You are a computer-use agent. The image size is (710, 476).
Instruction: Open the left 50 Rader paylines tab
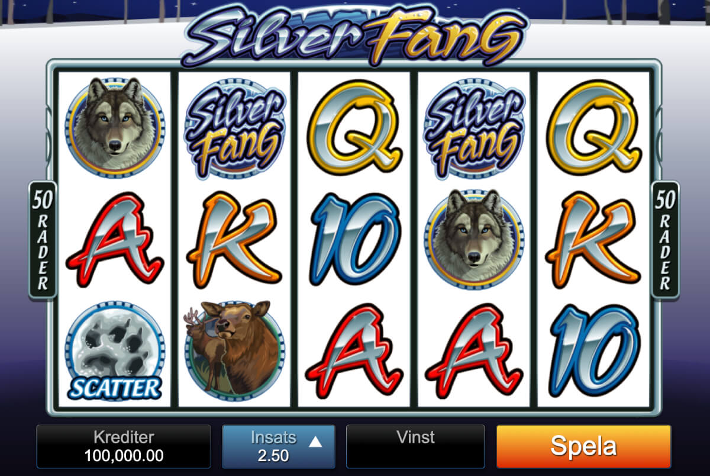click(x=43, y=239)
